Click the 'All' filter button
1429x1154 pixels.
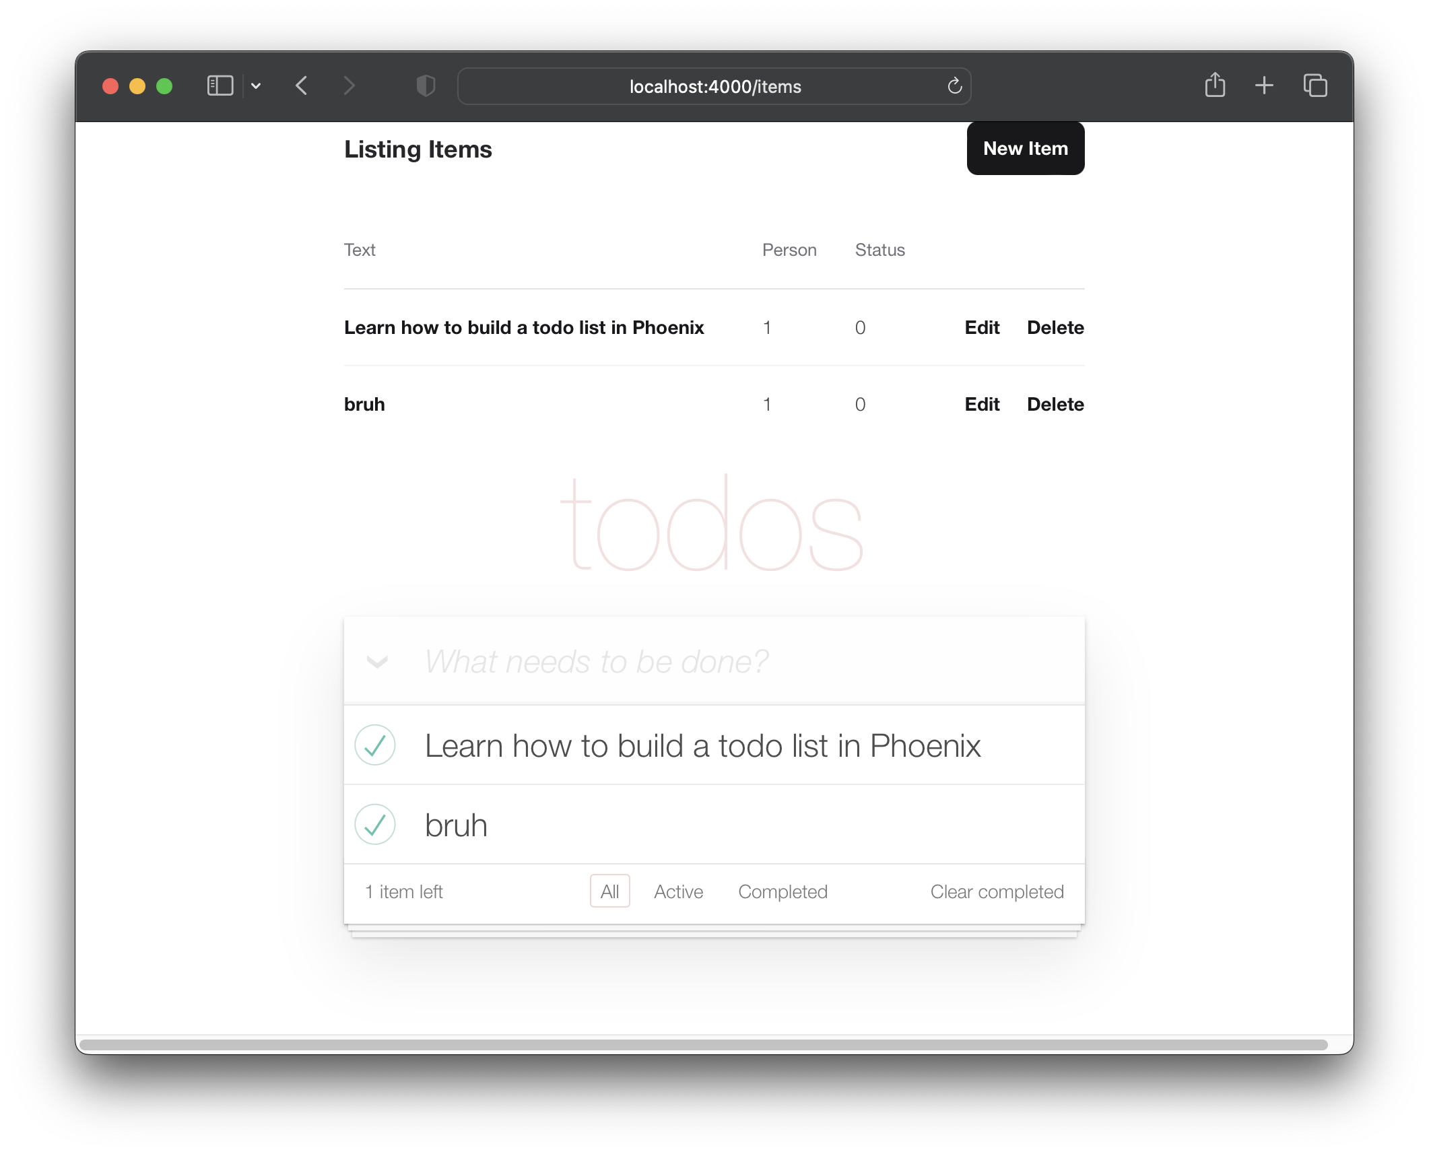[x=609, y=891]
